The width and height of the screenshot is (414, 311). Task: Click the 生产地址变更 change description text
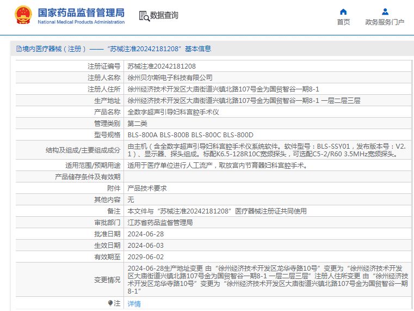[x=268, y=280]
